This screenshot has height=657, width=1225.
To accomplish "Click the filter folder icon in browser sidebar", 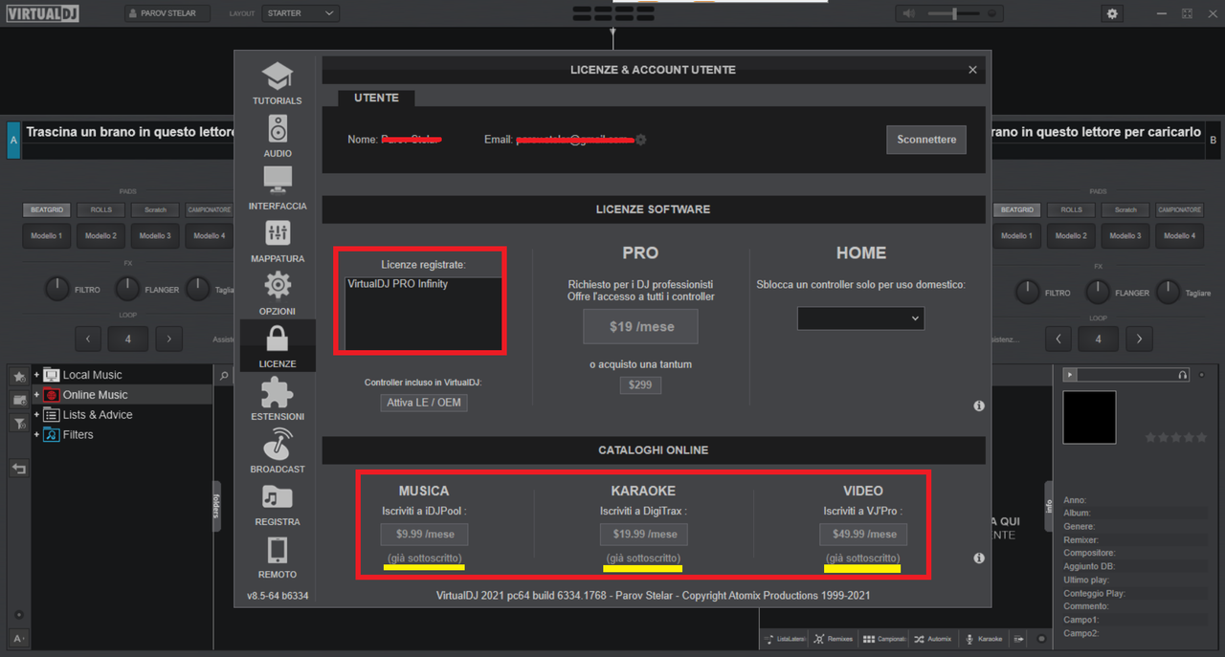I will (x=19, y=423).
